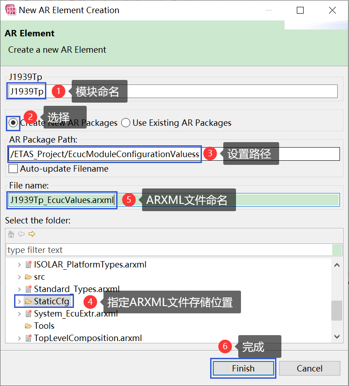Enable the Auto-update Filename checkbox
The width and height of the screenshot is (349, 386).
[13, 168]
